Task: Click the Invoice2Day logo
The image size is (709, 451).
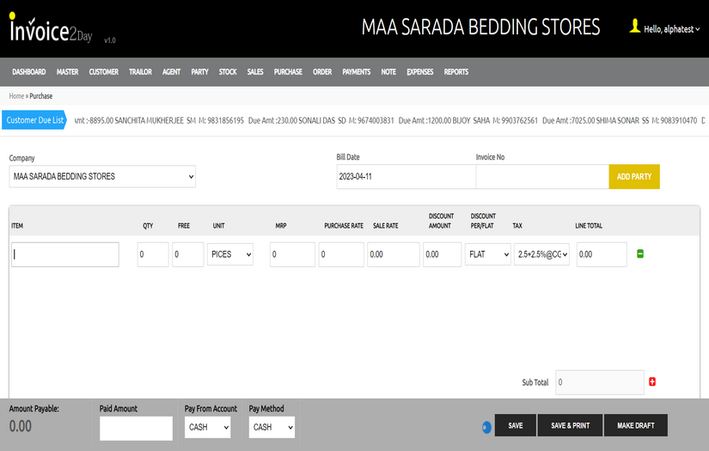Action: 51,28
